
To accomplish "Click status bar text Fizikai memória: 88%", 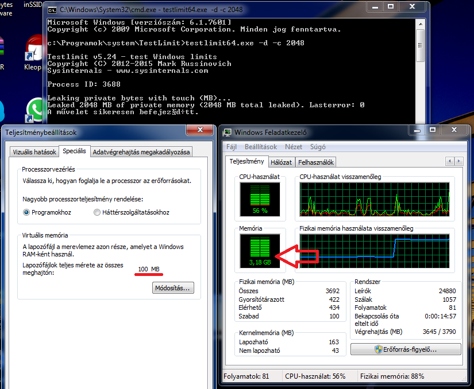I will pos(392,376).
